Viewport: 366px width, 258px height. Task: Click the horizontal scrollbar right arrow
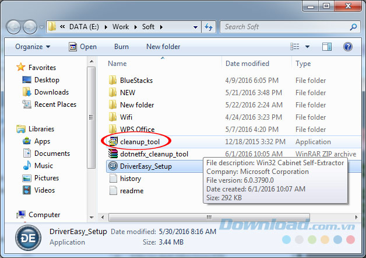click(356, 217)
